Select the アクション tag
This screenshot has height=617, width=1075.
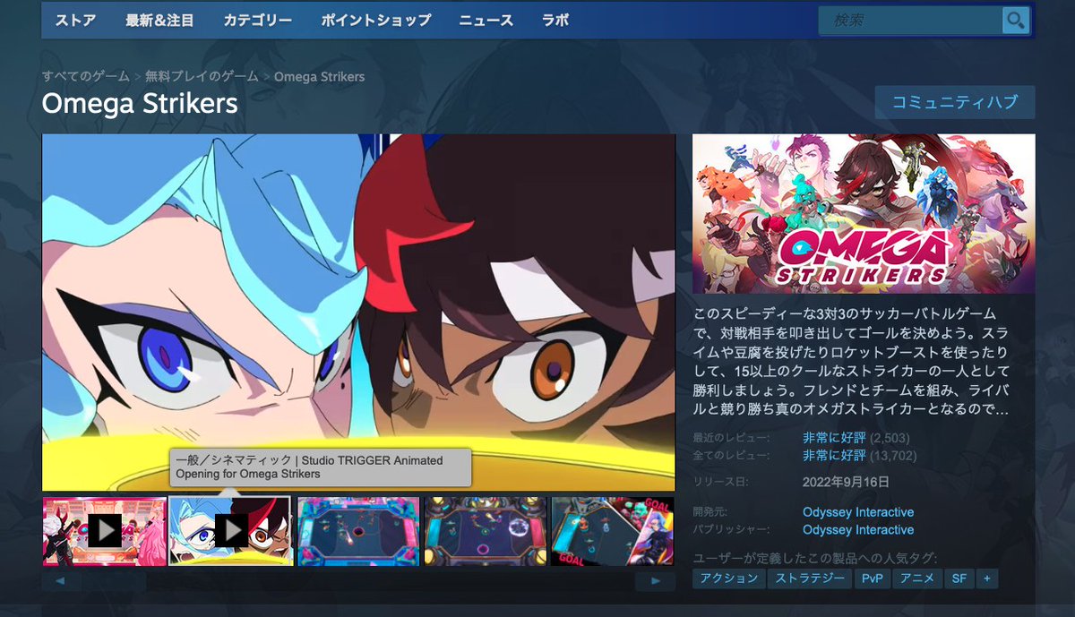tap(728, 578)
